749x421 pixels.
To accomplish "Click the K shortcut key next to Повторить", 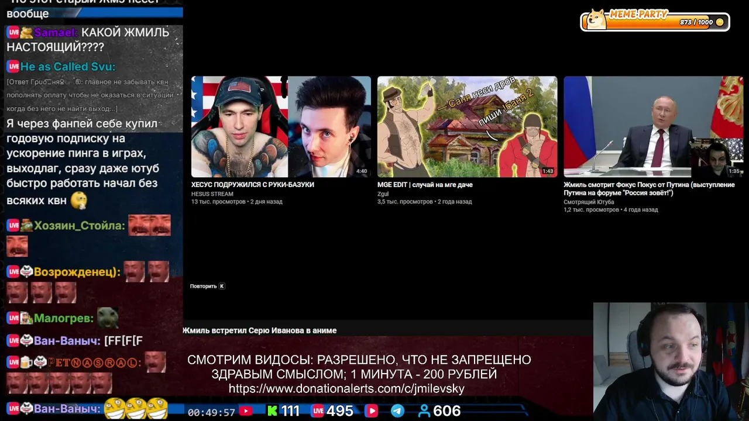I will [222, 287].
